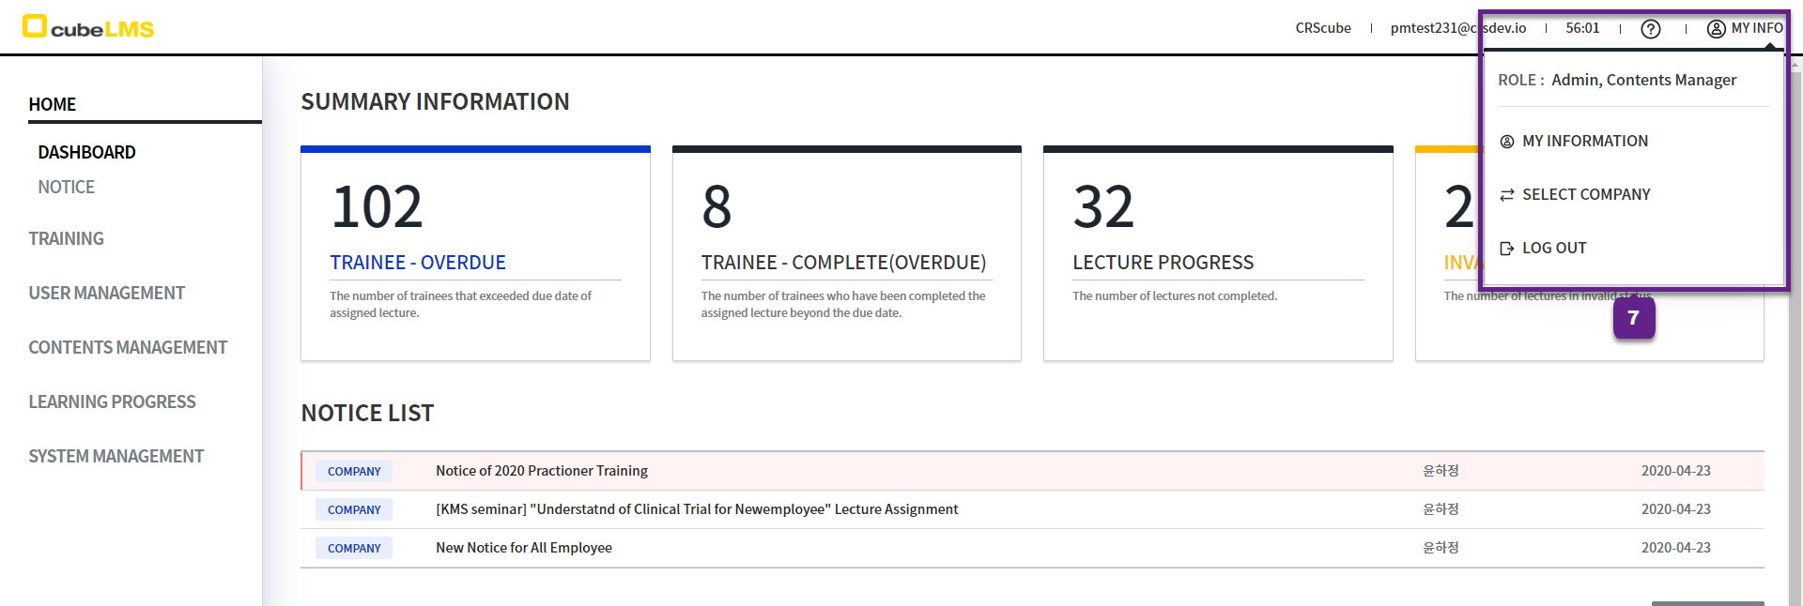Click the MY INFO user profile icon
Image resolution: width=1803 pixels, height=606 pixels.
(1716, 29)
